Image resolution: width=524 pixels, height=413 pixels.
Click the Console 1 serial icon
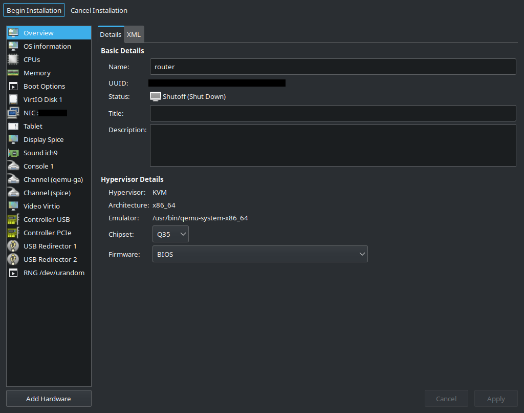(13, 166)
